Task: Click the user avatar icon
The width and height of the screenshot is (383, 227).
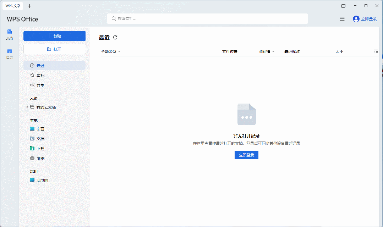Action: [x=356, y=19]
